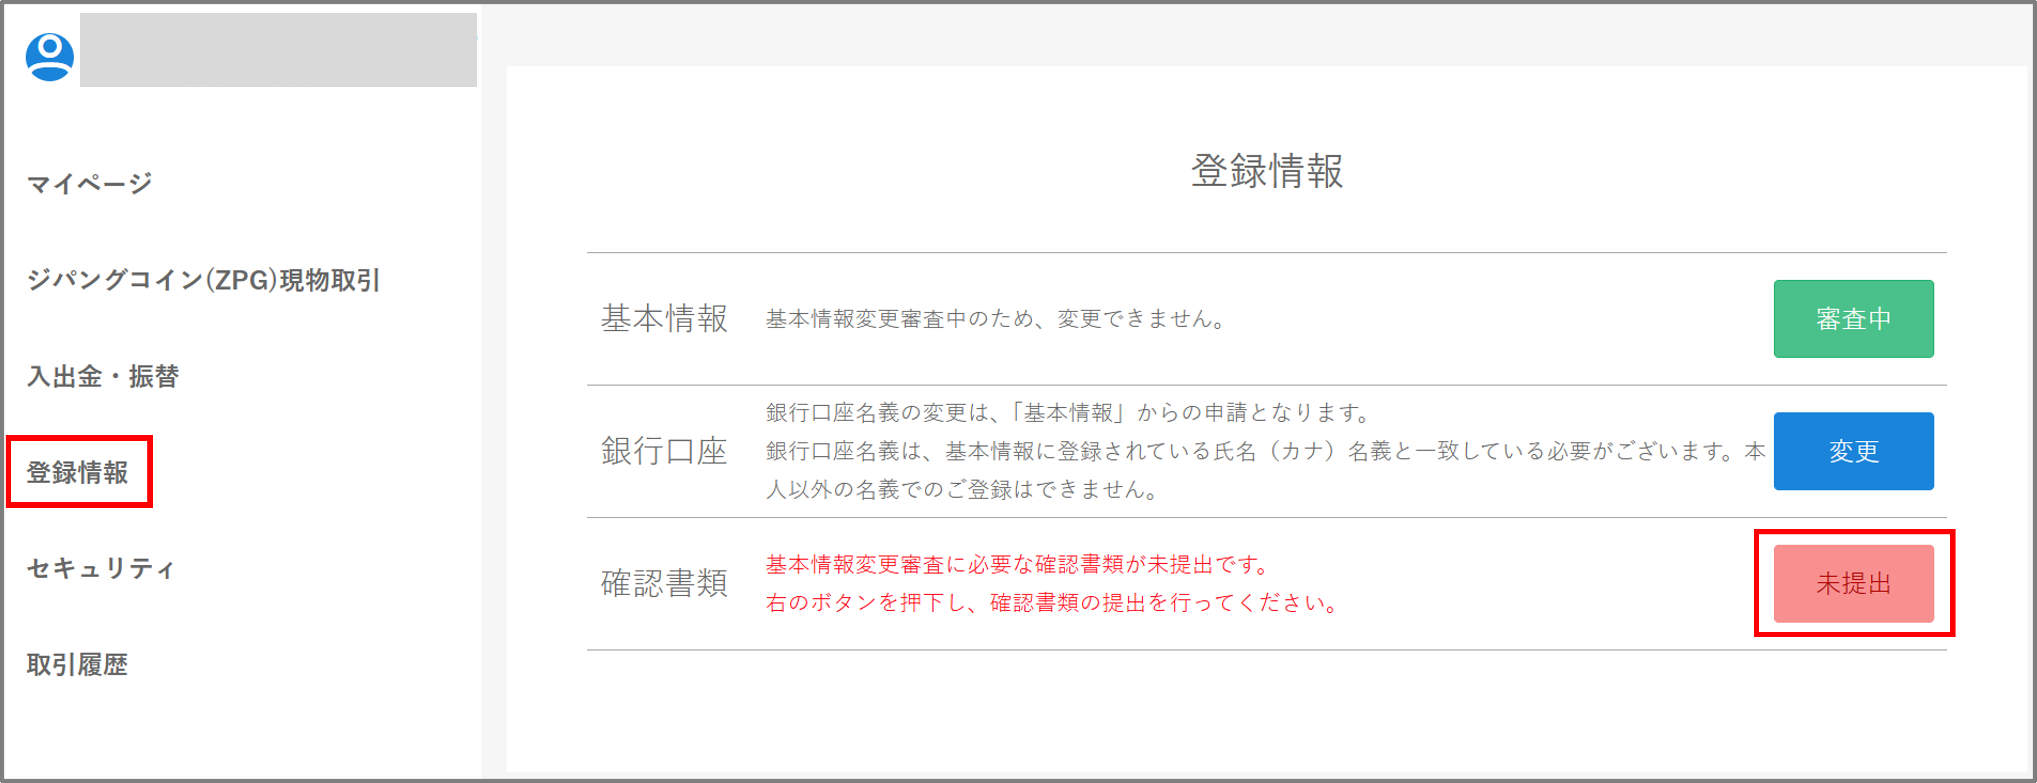Image resolution: width=2037 pixels, height=783 pixels.
Task: Click the 確認書類 row label
Action: pos(664,584)
